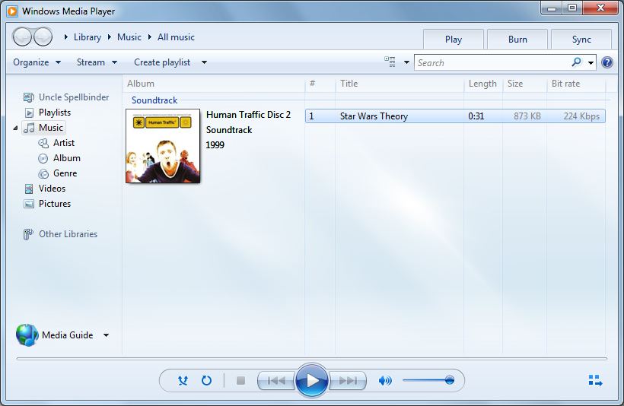Click Music in the breadcrumb
The width and height of the screenshot is (624, 406).
129,37
